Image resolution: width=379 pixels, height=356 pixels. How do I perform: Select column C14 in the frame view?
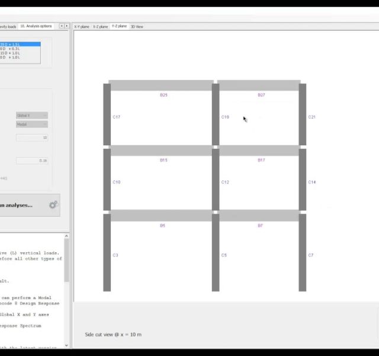[303, 179]
